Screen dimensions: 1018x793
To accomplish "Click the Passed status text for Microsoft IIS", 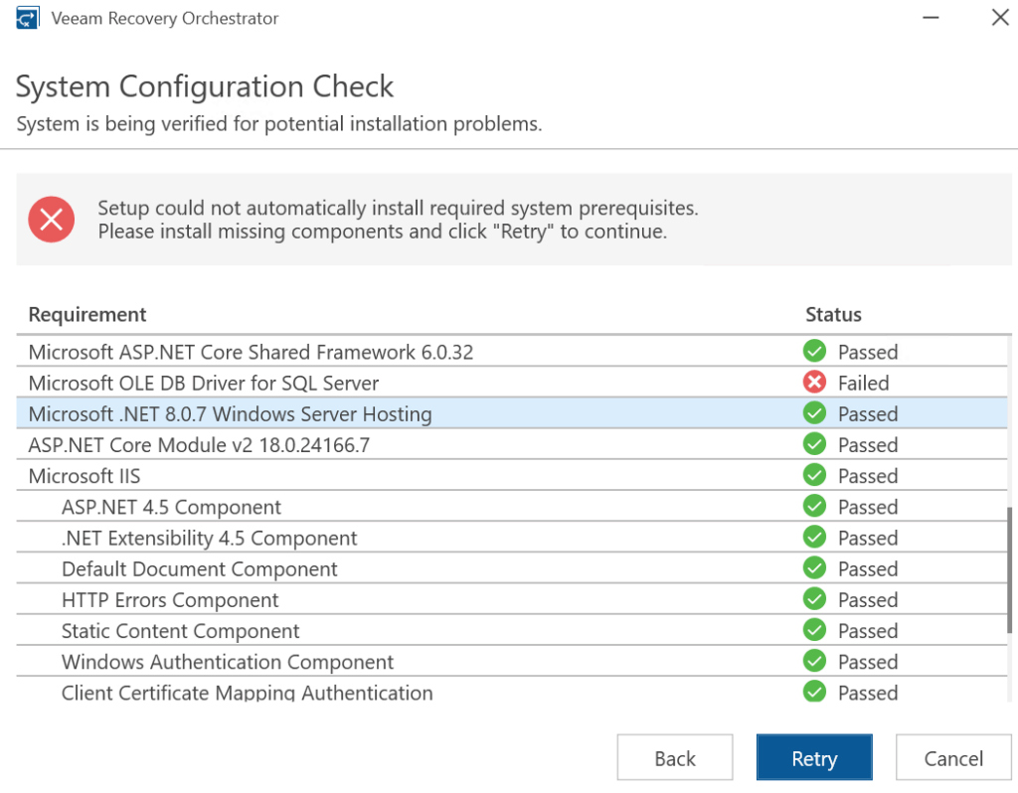I will click(868, 476).
